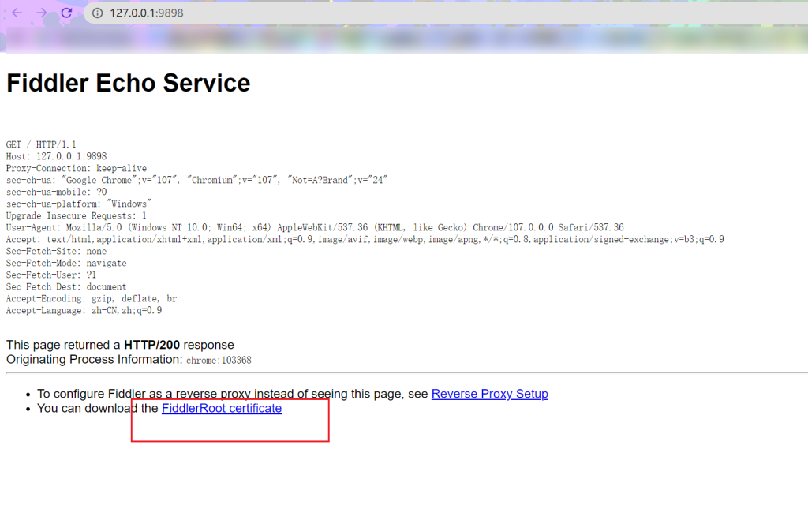Click the Accept-Encoding gzip header line
Image resolution: width=808 pixels, height=505 pixels.
(92, 298)
